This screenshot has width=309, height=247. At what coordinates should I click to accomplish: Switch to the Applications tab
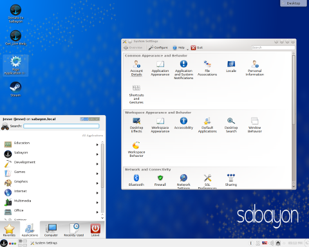pos(30,230)
